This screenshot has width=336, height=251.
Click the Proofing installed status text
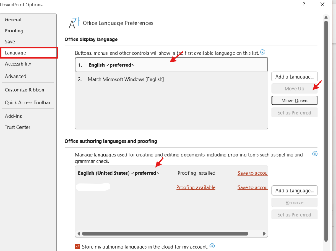tap(196, 173)
